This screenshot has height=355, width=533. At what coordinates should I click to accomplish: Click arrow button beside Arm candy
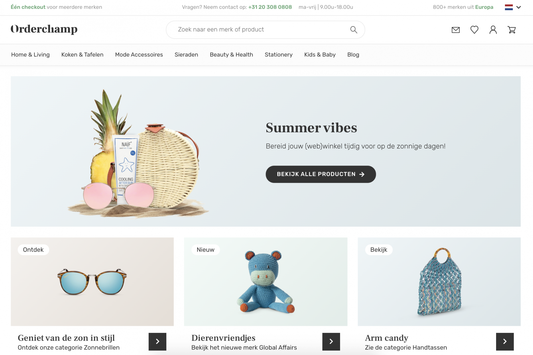505,341
